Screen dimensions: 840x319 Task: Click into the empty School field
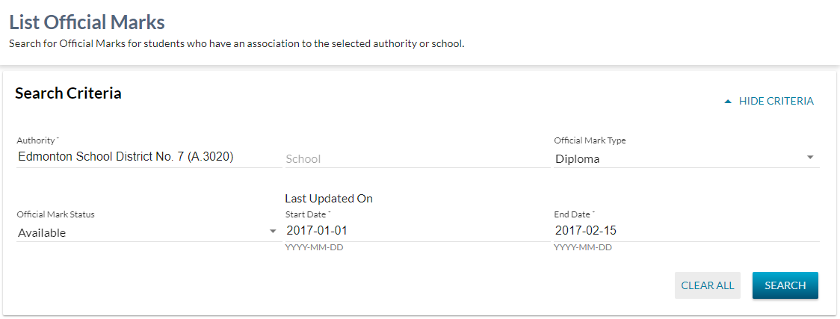click(x=416, y=158)
